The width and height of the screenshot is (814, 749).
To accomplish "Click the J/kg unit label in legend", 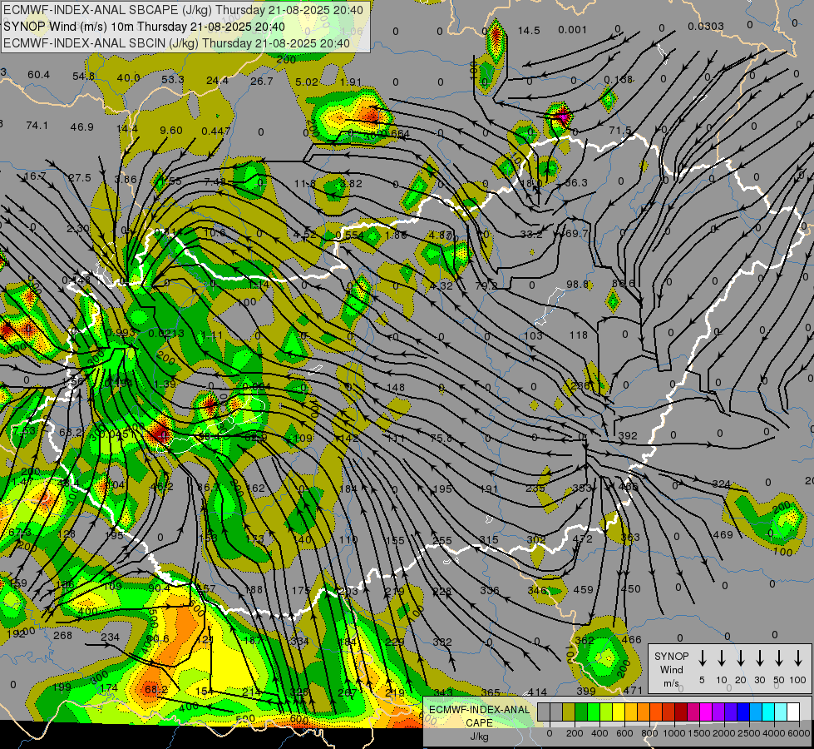I will click(479, 737).
